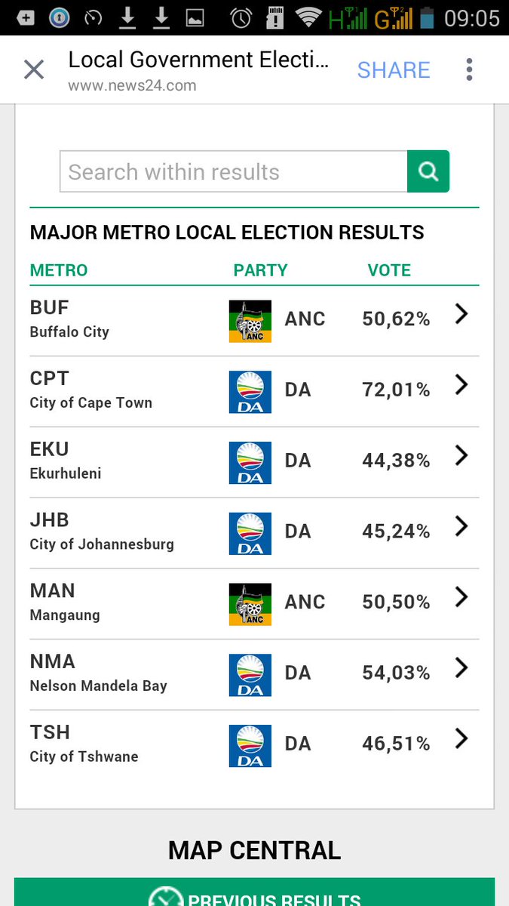
Task: Close the browser tab with X icon
Action: 34,70
